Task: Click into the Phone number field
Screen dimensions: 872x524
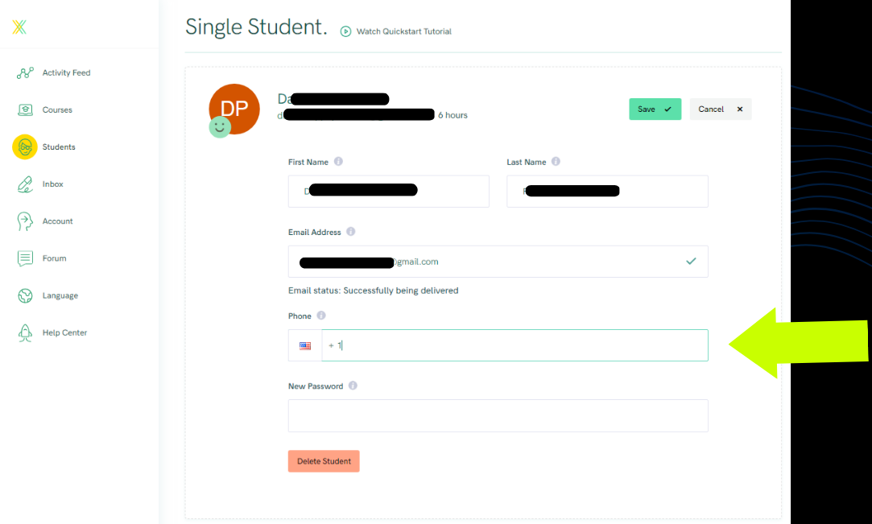Action: pos(515,345)
